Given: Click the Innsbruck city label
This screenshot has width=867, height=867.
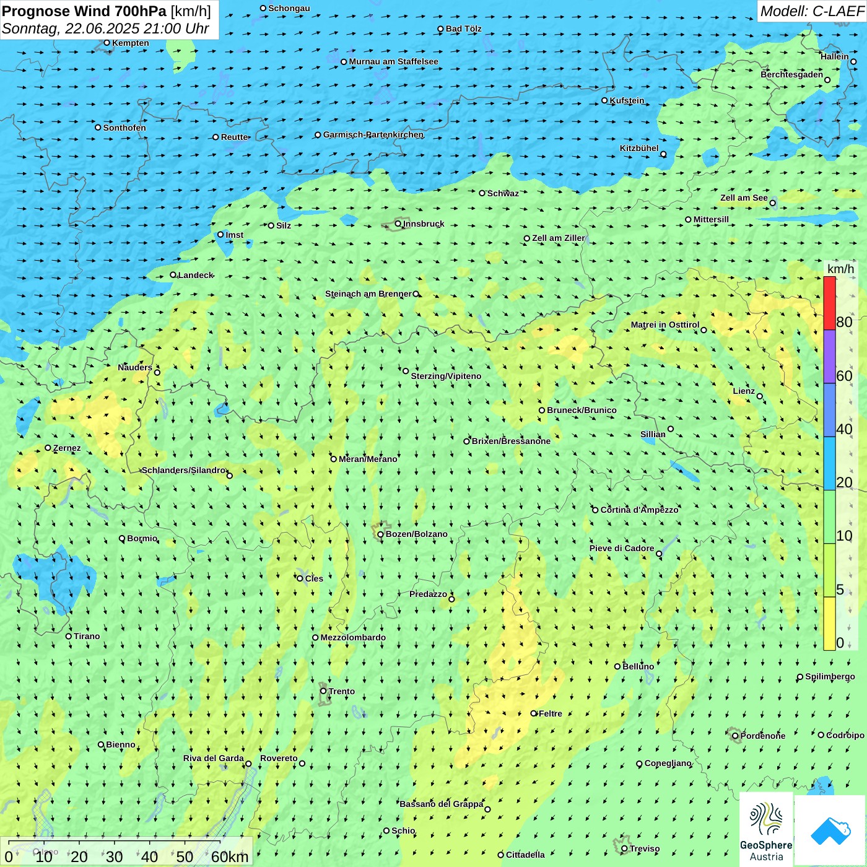Looking at the screenshot, I should (x=424, y=224).
